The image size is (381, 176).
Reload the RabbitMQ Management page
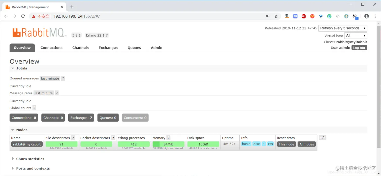(23, 16)
